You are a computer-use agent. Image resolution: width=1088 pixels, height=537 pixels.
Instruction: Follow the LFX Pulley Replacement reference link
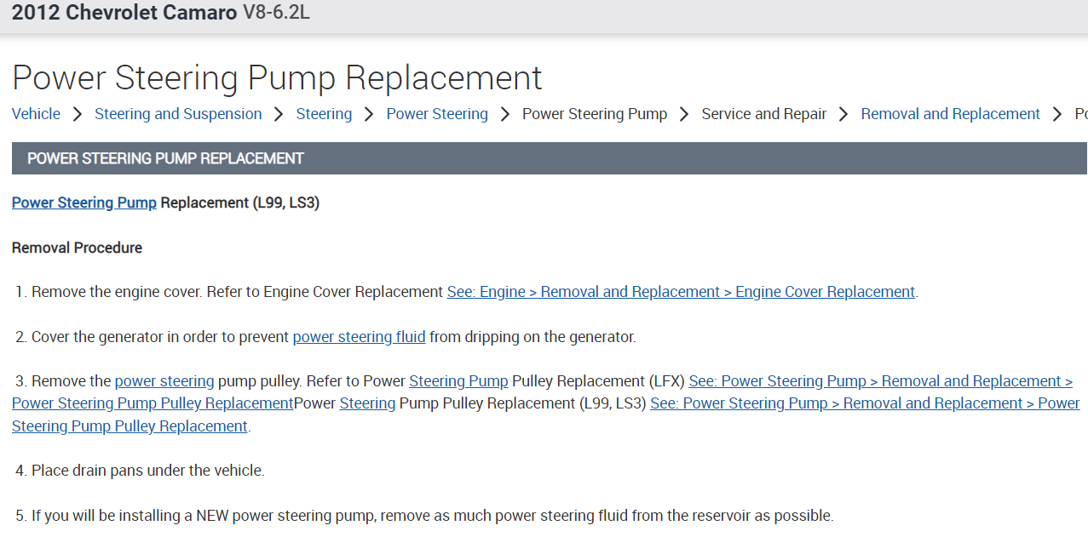tap(878, 380)
